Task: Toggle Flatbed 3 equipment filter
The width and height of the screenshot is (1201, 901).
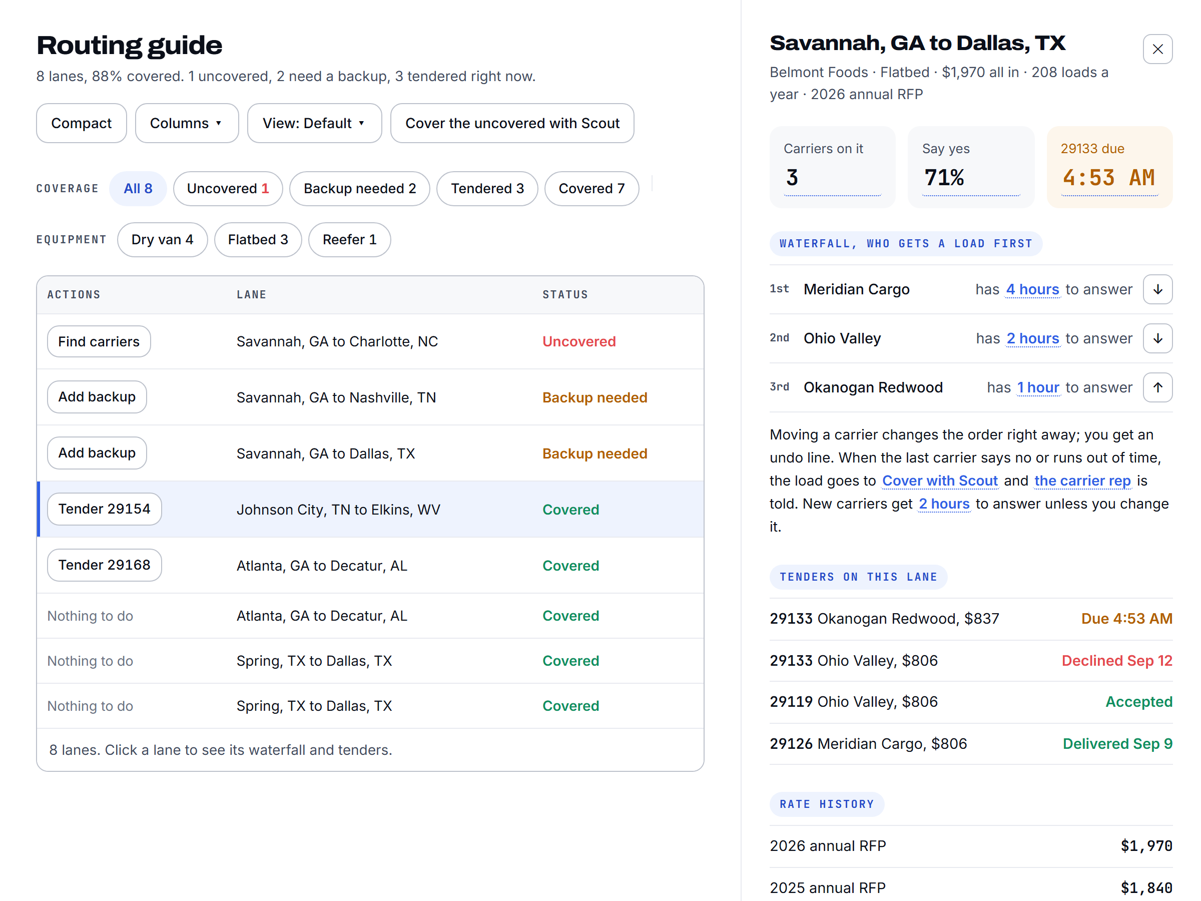Action: pyautogui.click(x=258, y=239)
